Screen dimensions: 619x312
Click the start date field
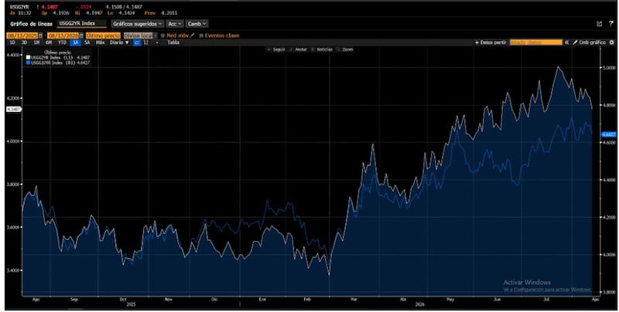click(x=22, y=36)
